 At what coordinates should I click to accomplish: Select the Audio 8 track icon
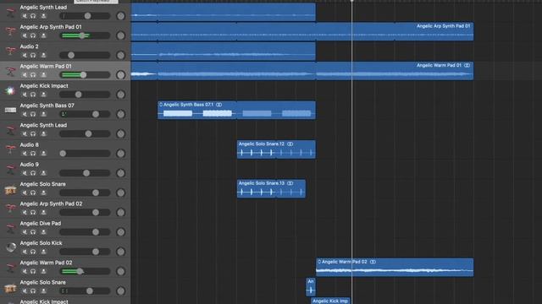click(10, 149)
